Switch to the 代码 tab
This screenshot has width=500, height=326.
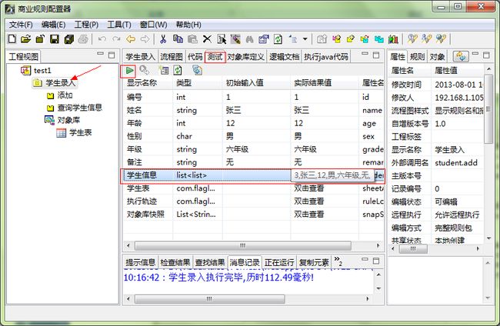(195, 57)
